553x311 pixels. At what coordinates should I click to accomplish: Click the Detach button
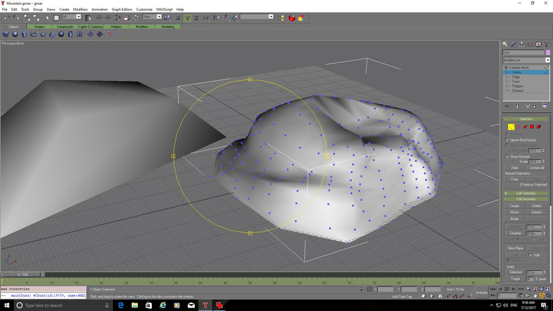coord(537,212)
